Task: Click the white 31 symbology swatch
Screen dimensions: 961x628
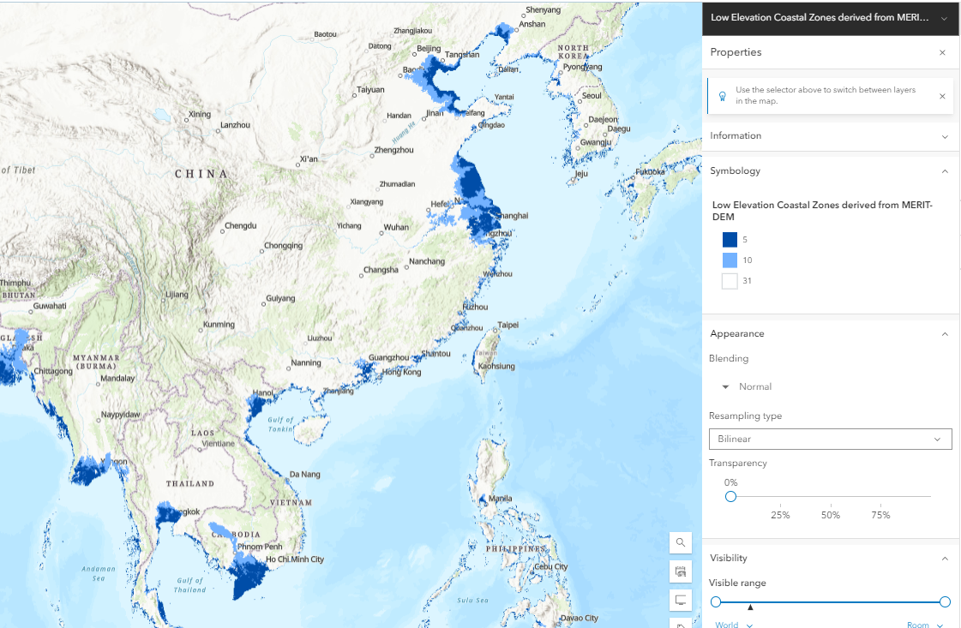Action: 730,281
